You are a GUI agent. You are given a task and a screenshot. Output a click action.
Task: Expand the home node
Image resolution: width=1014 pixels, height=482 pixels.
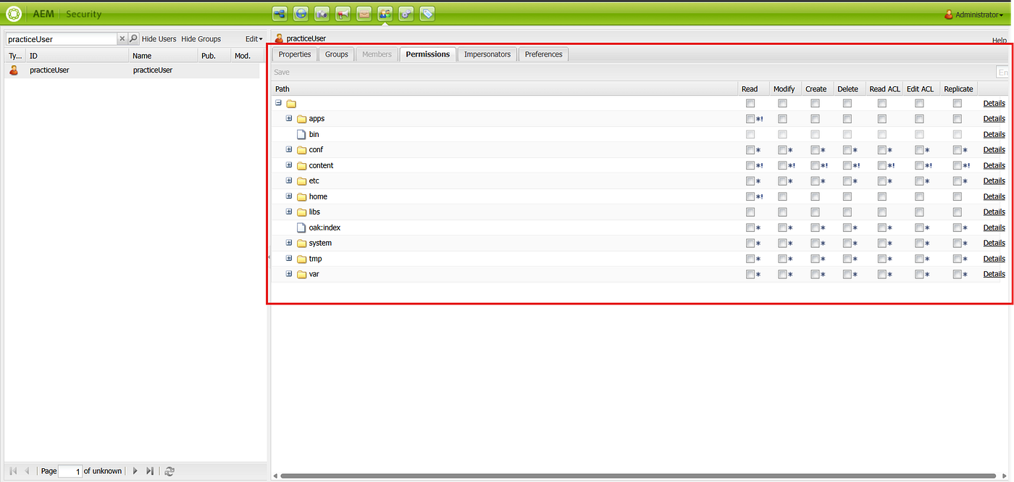click(289, 196)
